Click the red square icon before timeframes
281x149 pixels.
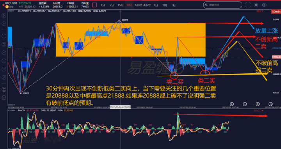point(94,5)
